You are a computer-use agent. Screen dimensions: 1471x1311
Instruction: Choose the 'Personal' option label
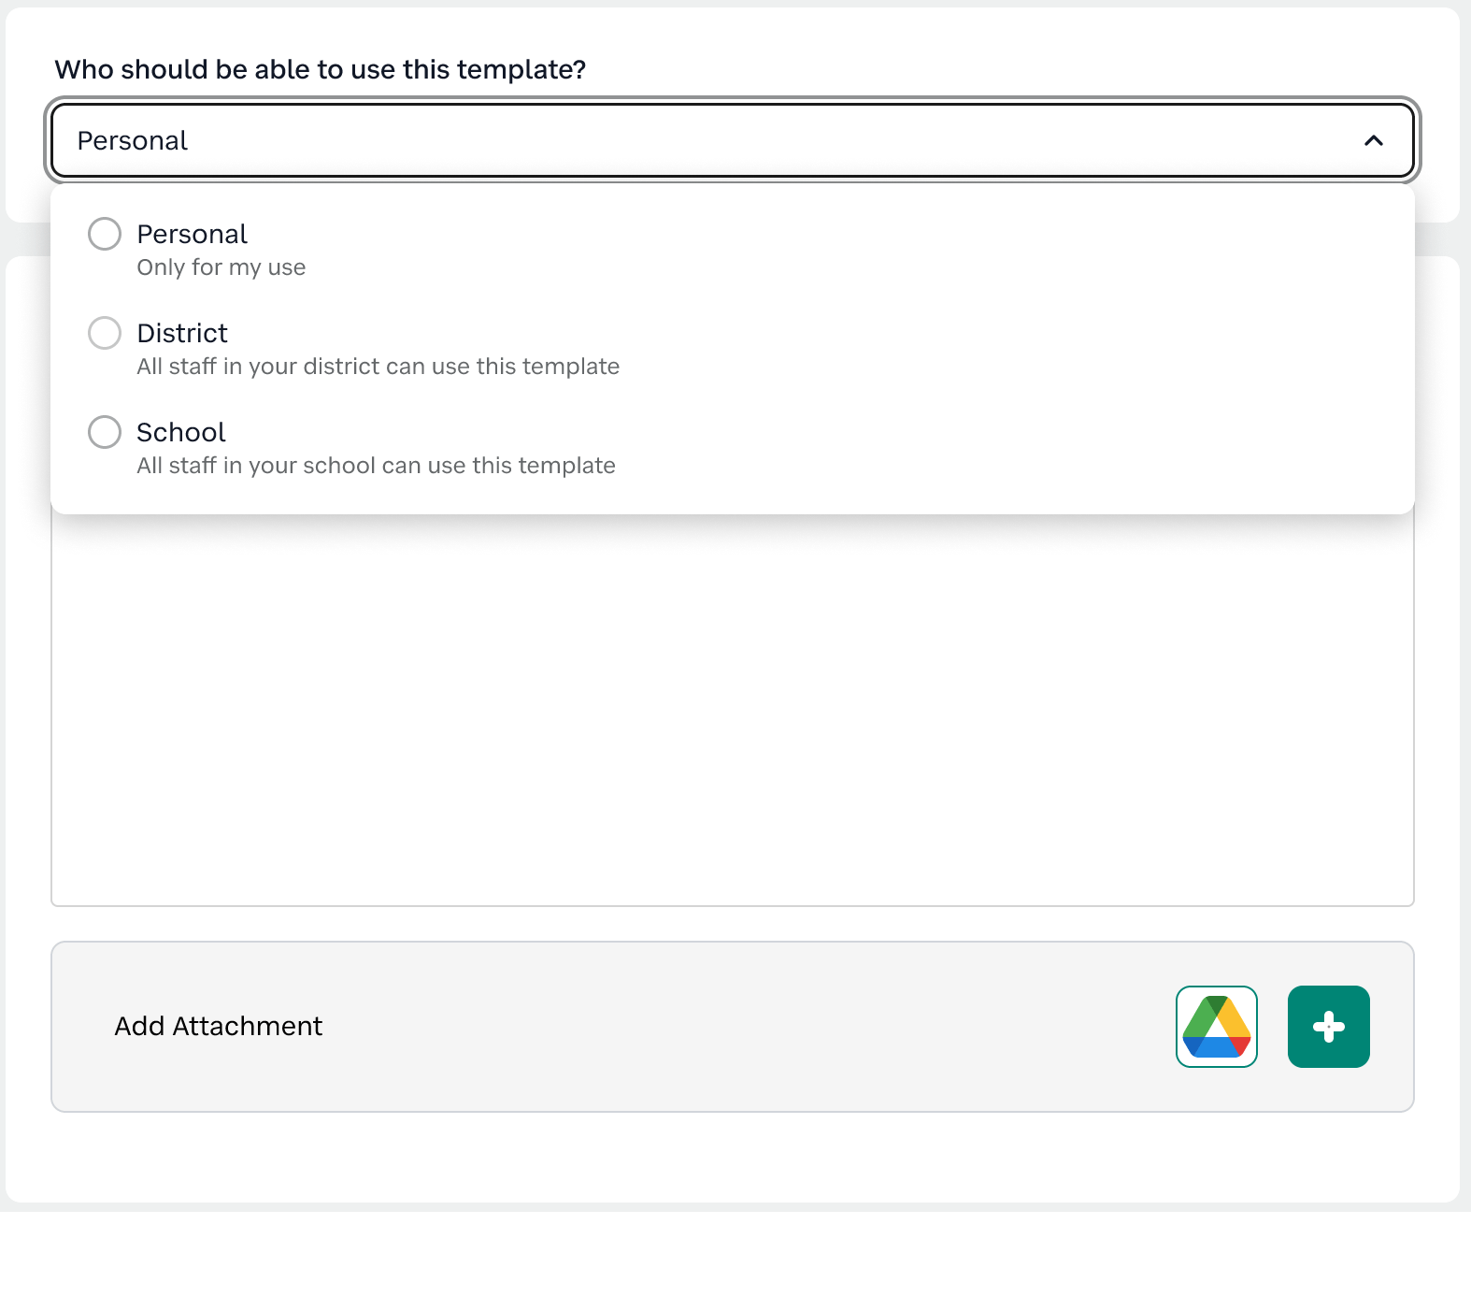pyautogui.click(x=192, y=234)
